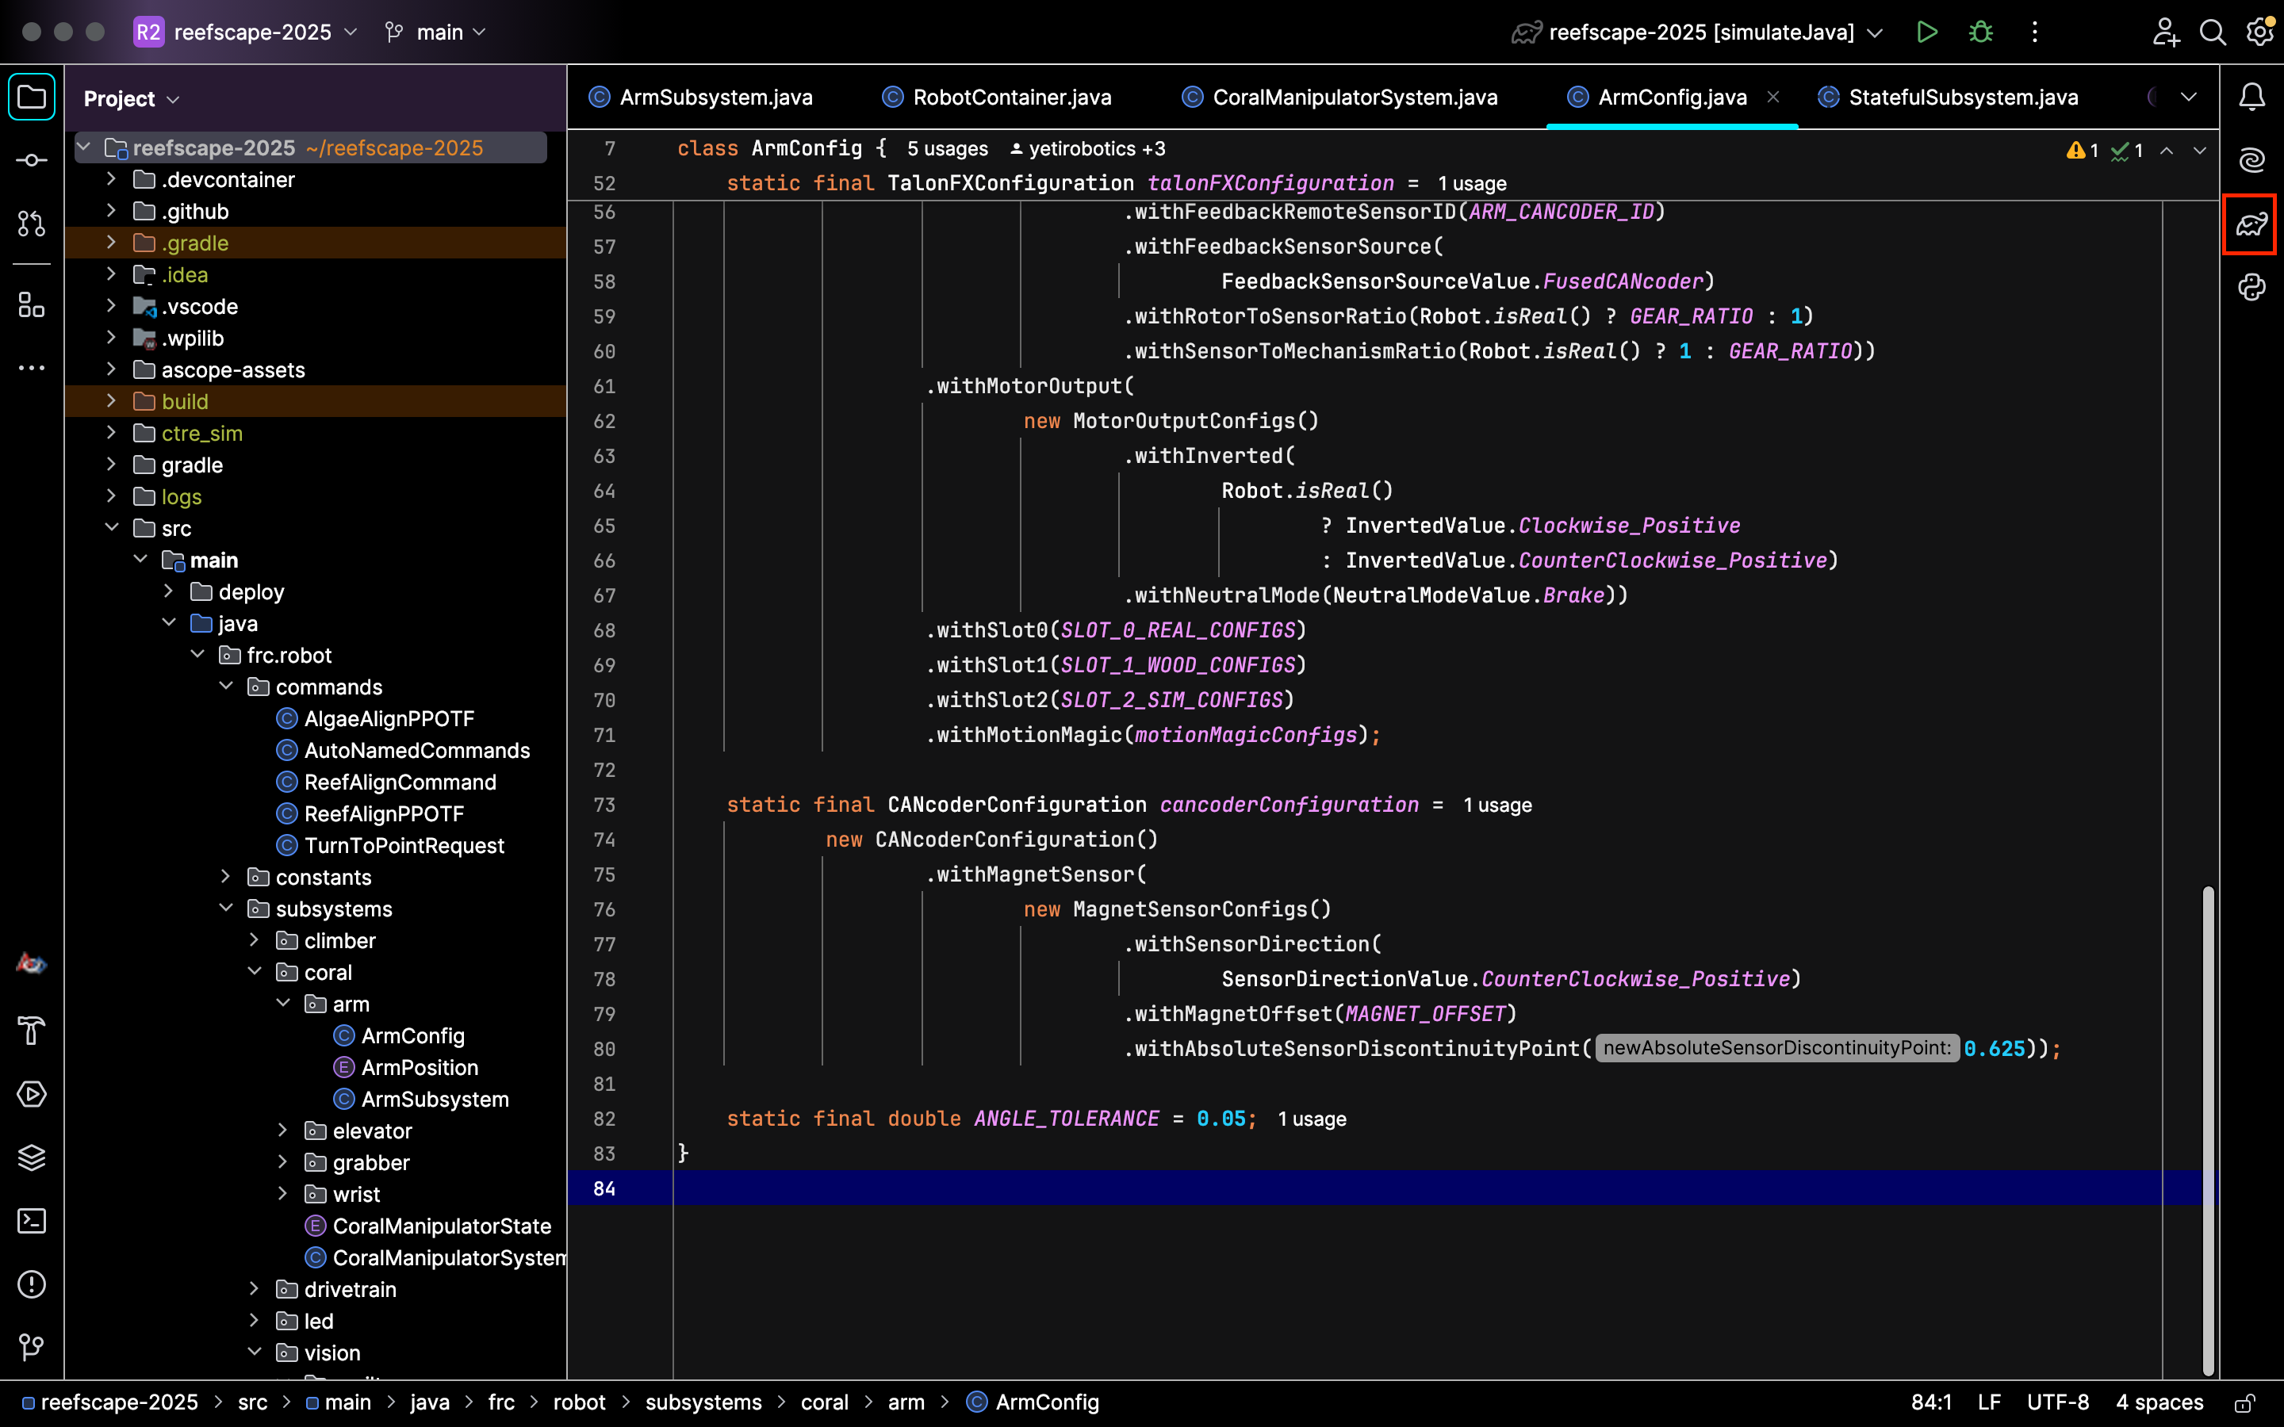The image size is (2284, 1427).
Task: Collapse the src folder
Action: coord(111,527)
